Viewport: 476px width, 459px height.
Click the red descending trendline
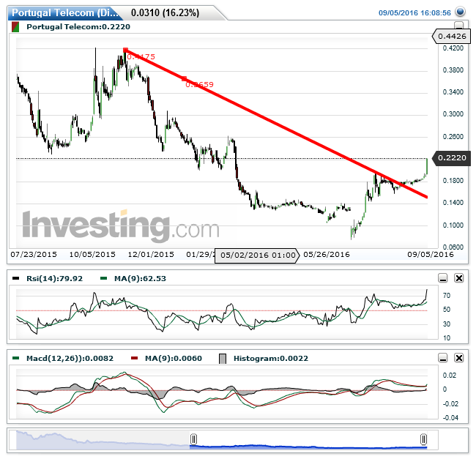coord(276,124)
